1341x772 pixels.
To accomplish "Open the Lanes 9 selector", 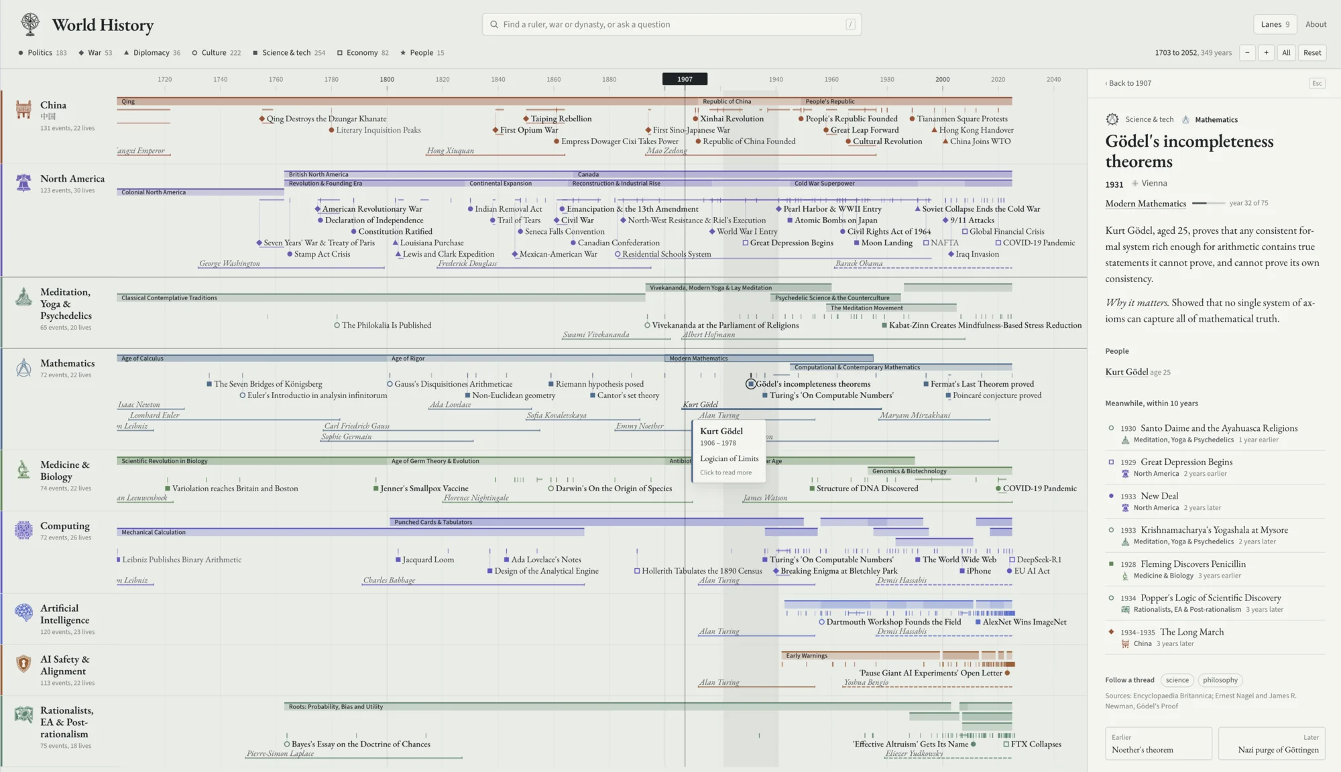I will 1275,24.
